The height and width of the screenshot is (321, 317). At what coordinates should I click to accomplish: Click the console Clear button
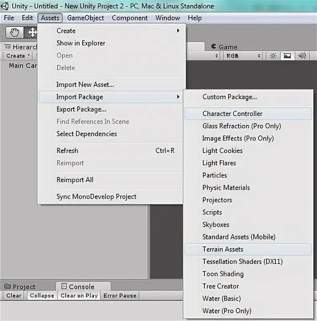pyautogui.click(x=14, y=296)
